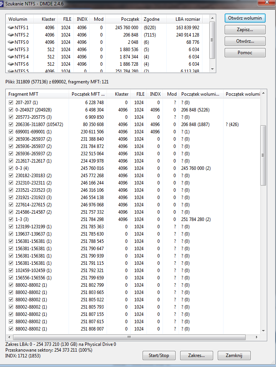This screenshot has height=367, width=276.
Task: Click the 232310-232311 (2) fragment row text
Action: [34, 183]
